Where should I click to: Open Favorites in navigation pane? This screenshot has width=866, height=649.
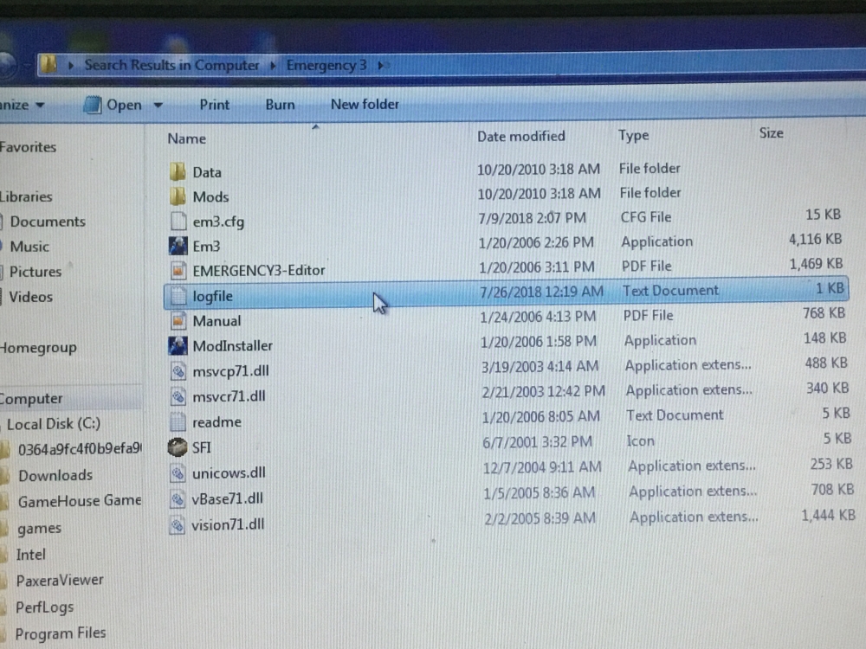[x=28, y=147]
